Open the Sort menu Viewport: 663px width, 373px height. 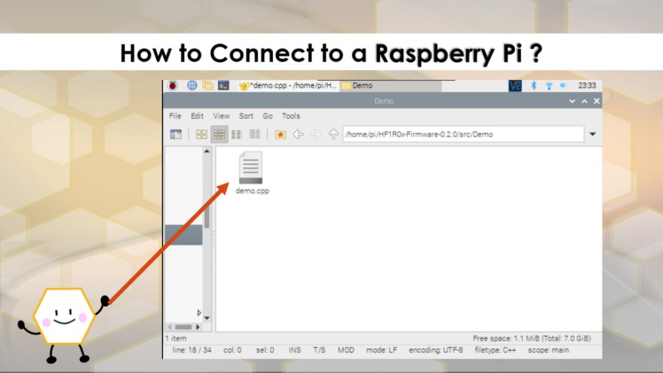click(246, 116)
